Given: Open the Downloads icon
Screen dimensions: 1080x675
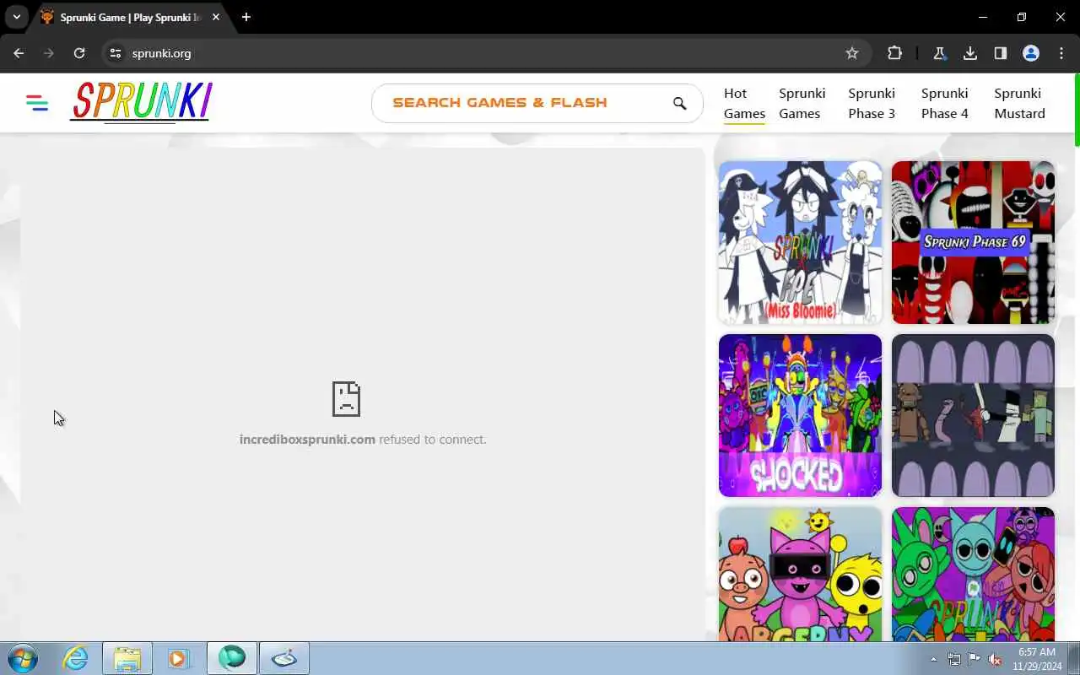Looking at the screenshot, I should (x=970, y=53).
